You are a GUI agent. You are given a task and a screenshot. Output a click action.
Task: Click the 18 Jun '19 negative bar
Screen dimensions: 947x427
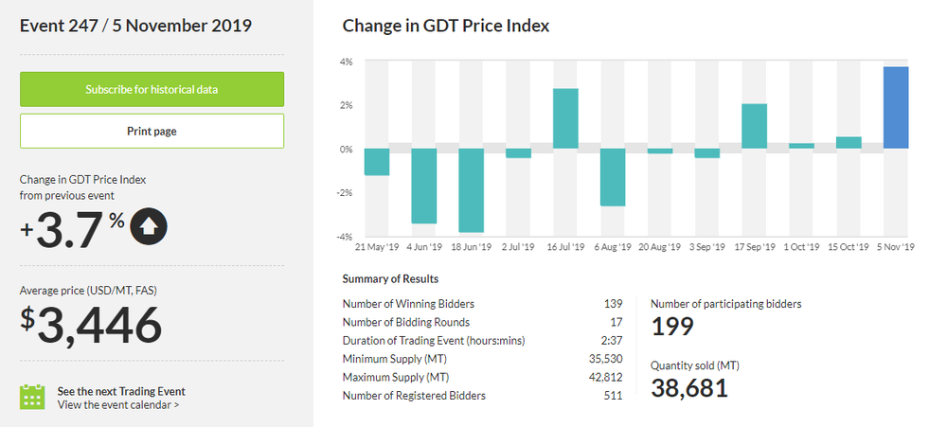click(x=472, y=189)
